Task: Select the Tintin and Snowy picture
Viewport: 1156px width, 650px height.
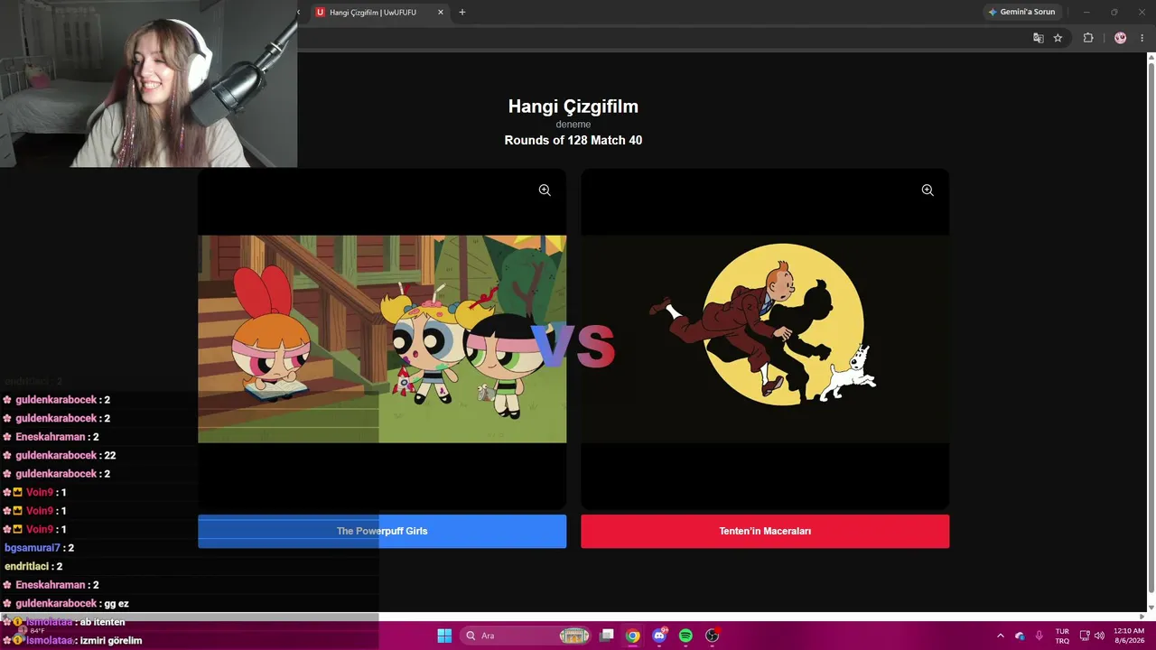Action: coord(765,339)
